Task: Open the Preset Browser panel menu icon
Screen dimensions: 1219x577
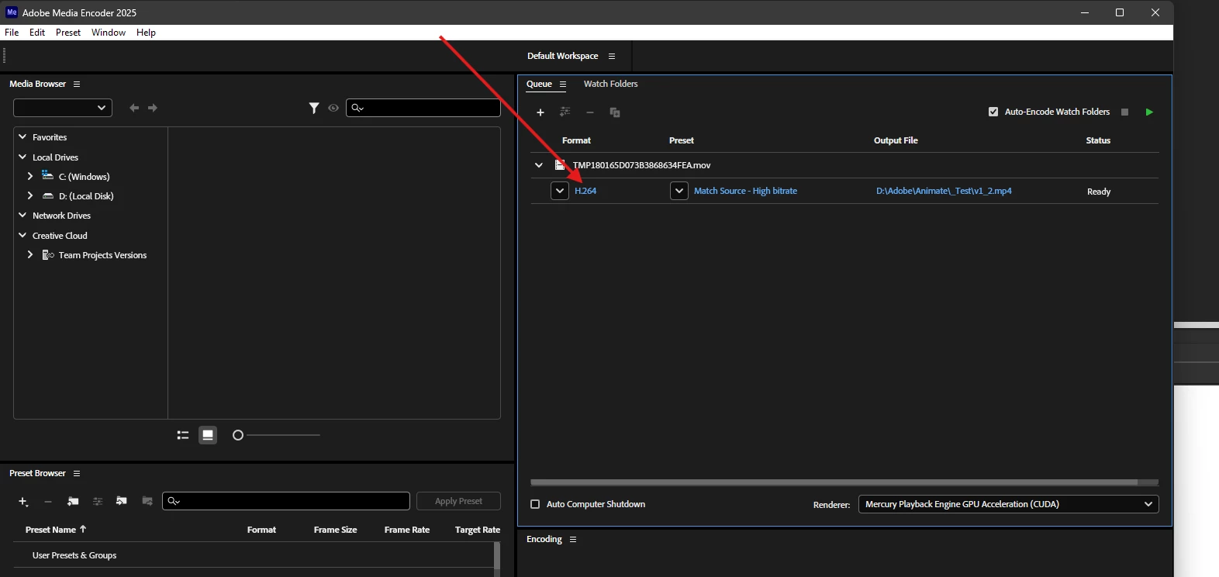Action: tap(77, 473)
